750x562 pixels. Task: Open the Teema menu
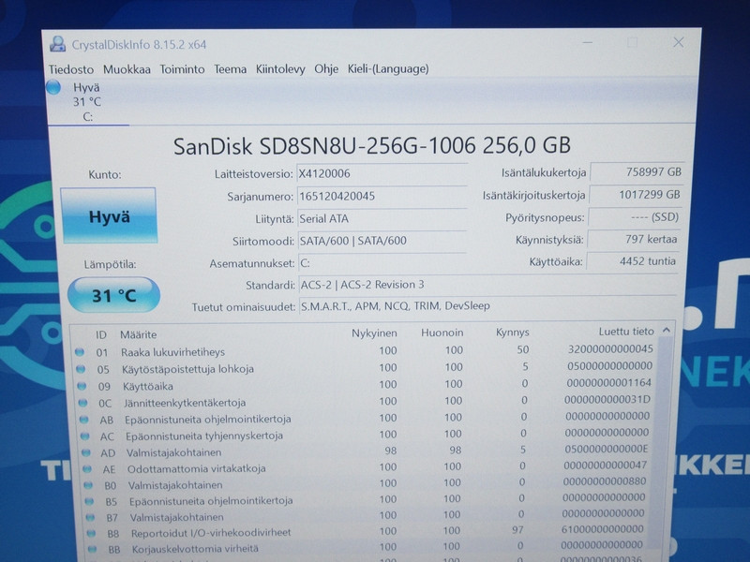(x=230, y=69)
